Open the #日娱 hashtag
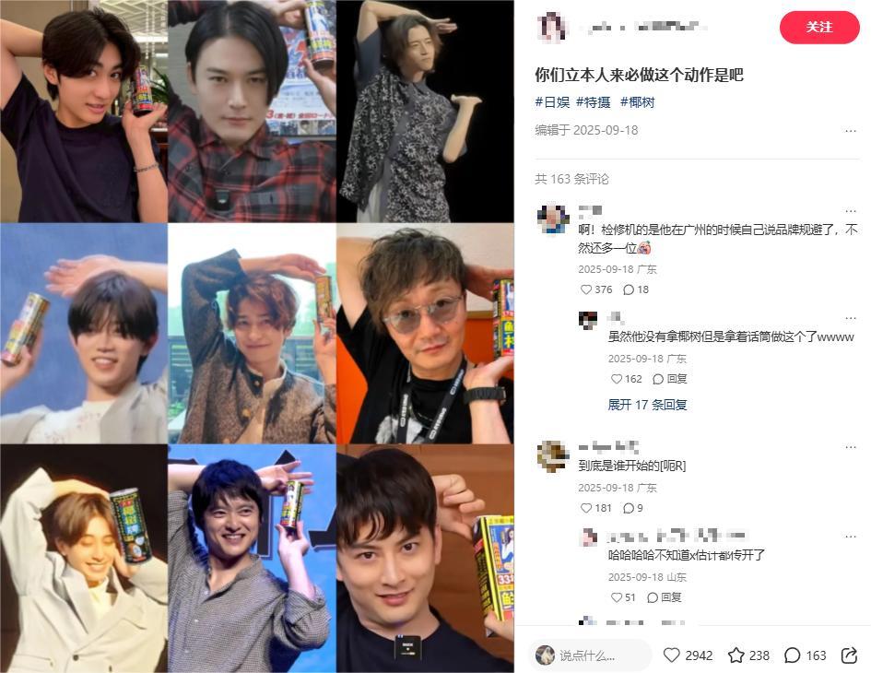871x673 pixels. [x=552, y=102]
